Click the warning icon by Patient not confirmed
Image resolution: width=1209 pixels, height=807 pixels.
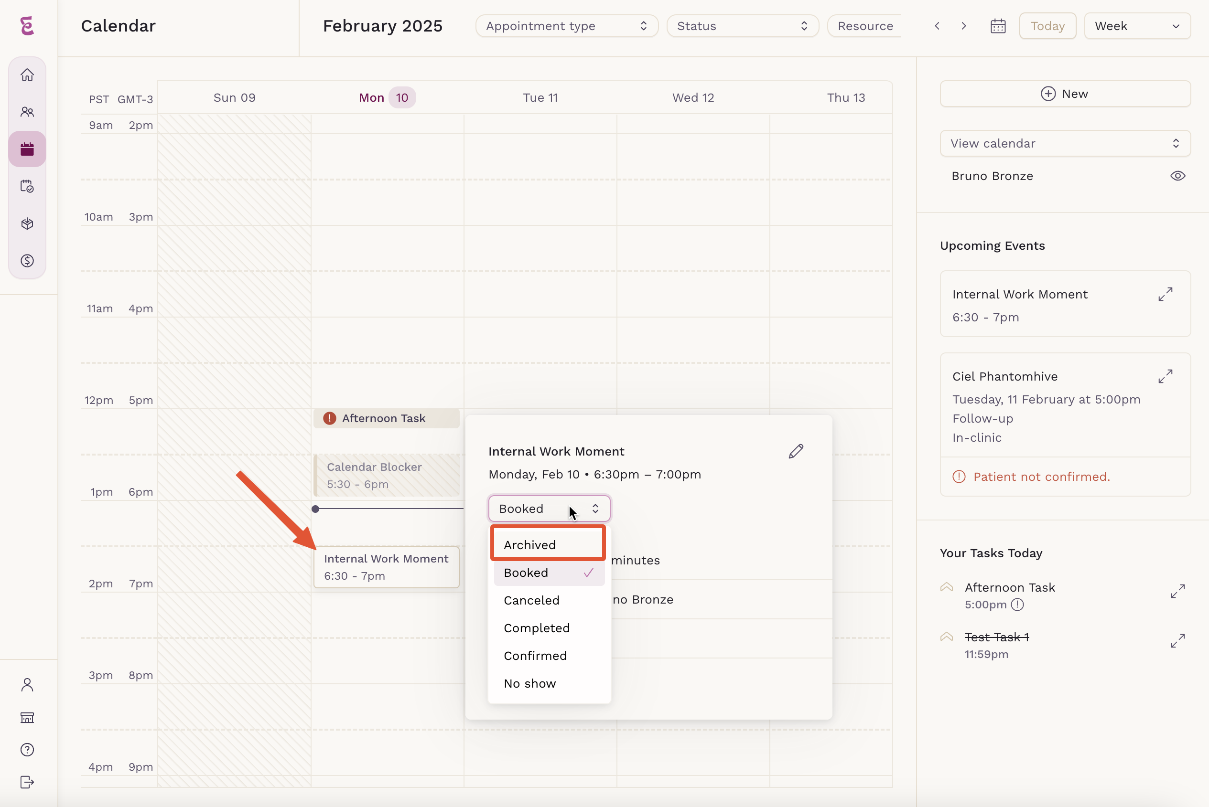[959, 477]
